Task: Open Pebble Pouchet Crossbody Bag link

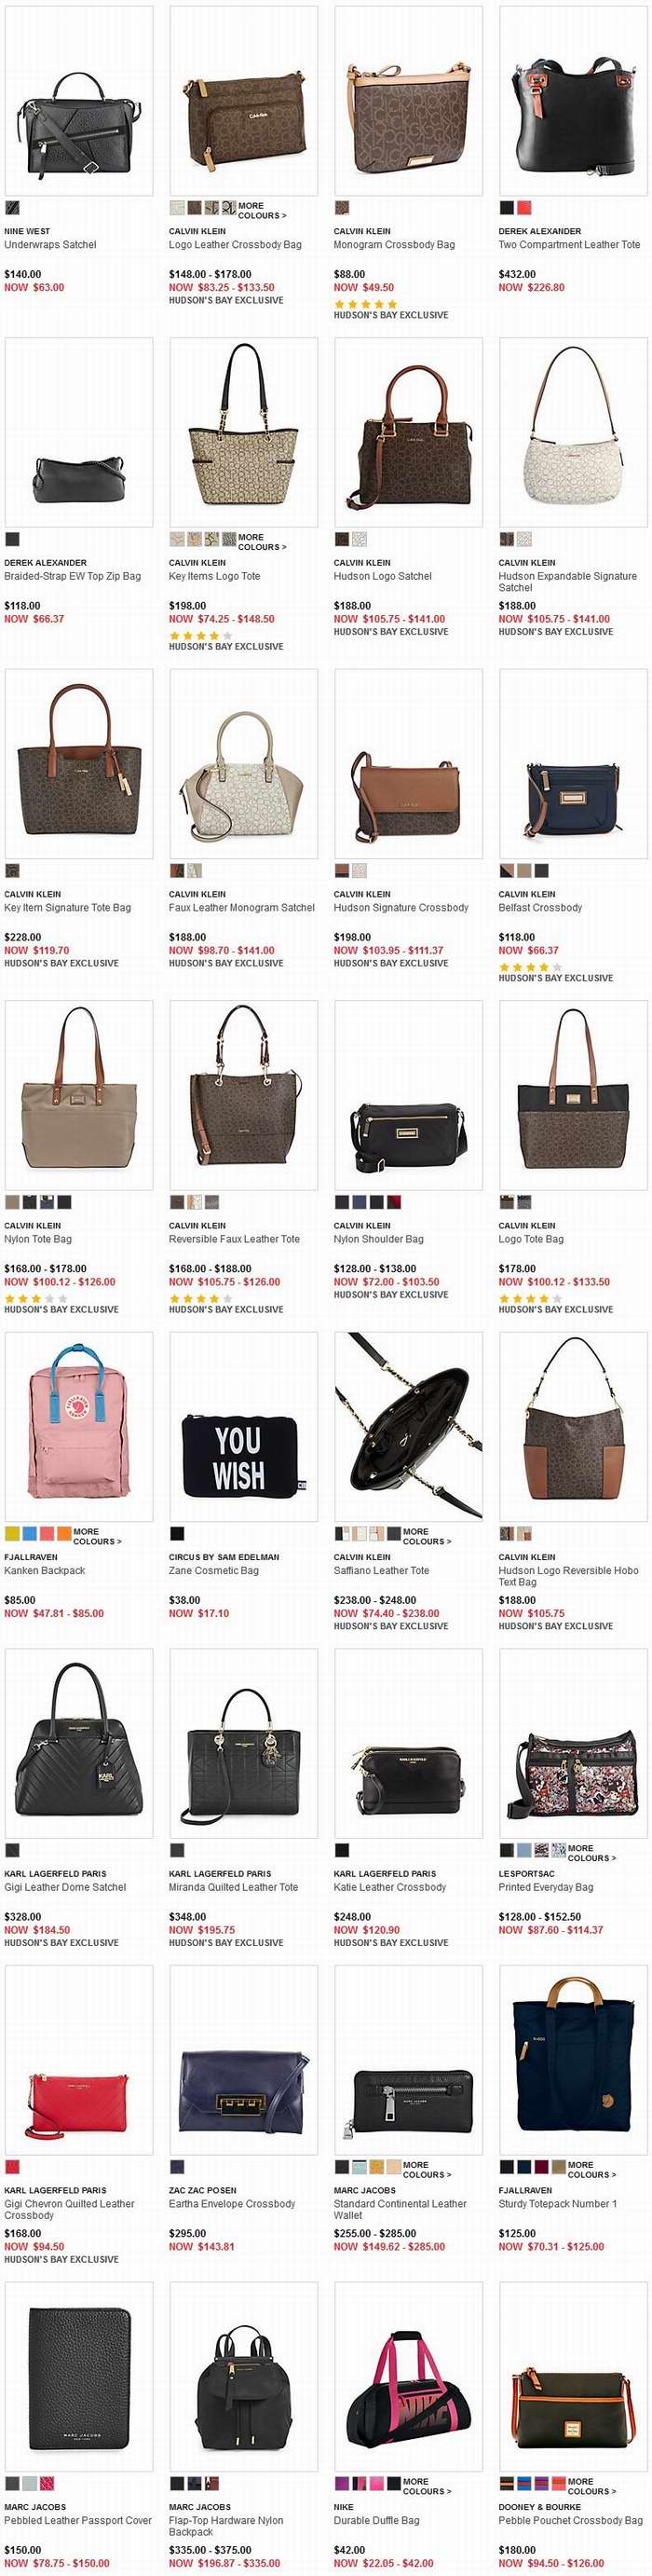Action: coord(571,2521)
